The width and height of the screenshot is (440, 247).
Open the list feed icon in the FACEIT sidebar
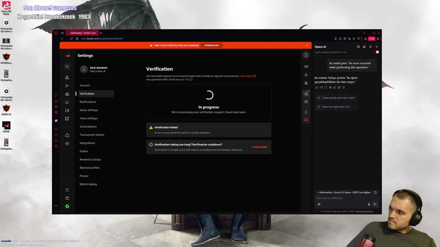coord(67,119)
